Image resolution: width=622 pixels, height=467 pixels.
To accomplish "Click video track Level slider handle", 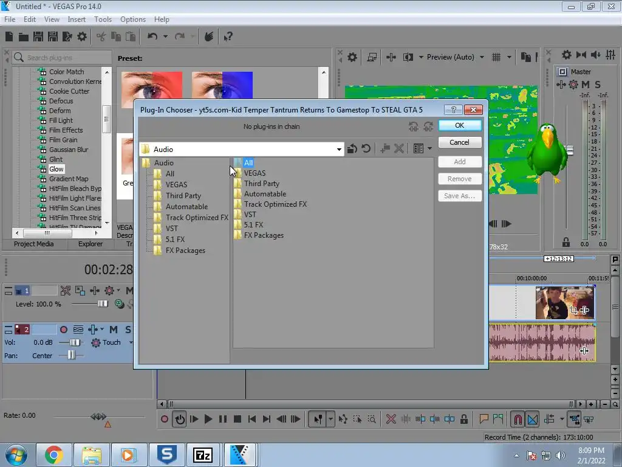I will (102, 304).
